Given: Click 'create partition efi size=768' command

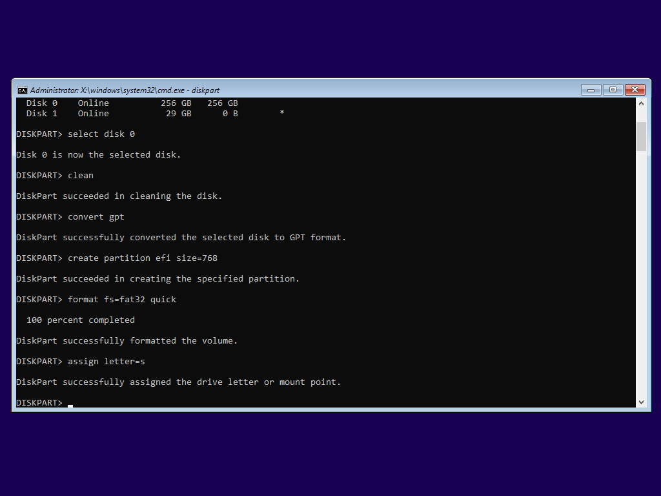Looking at the screenshot, I should tap(143, 258).
